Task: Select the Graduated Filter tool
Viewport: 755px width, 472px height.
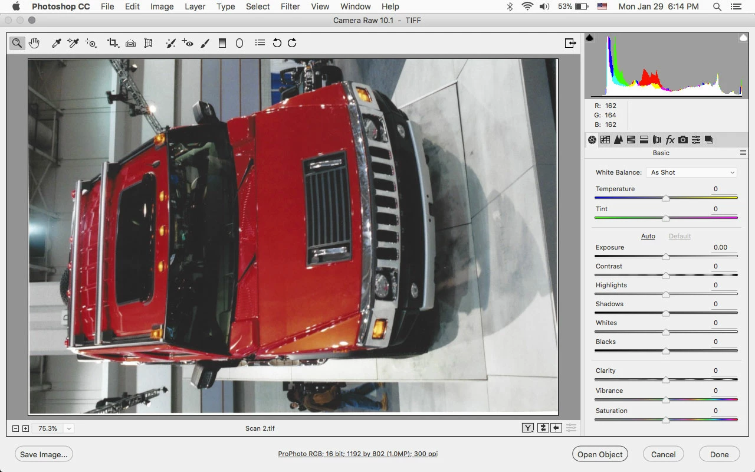Action: pos(222,43)
